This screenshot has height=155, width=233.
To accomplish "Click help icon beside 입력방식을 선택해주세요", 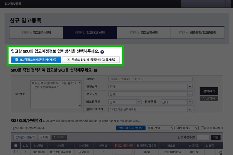I will [x=102, y=52].
